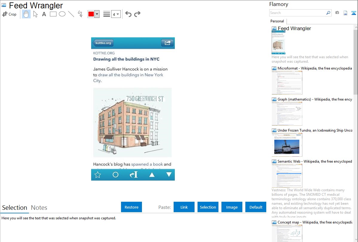The height and width of the screenshot is (242, 358).
Task: Click the icon beside Concept map snapshot title
Action: click(274, 222)
